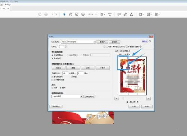Click the Print button
Screen dimensions: 187x136
134,107
